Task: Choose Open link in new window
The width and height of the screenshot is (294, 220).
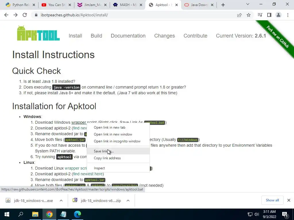Action: [118, 134]
